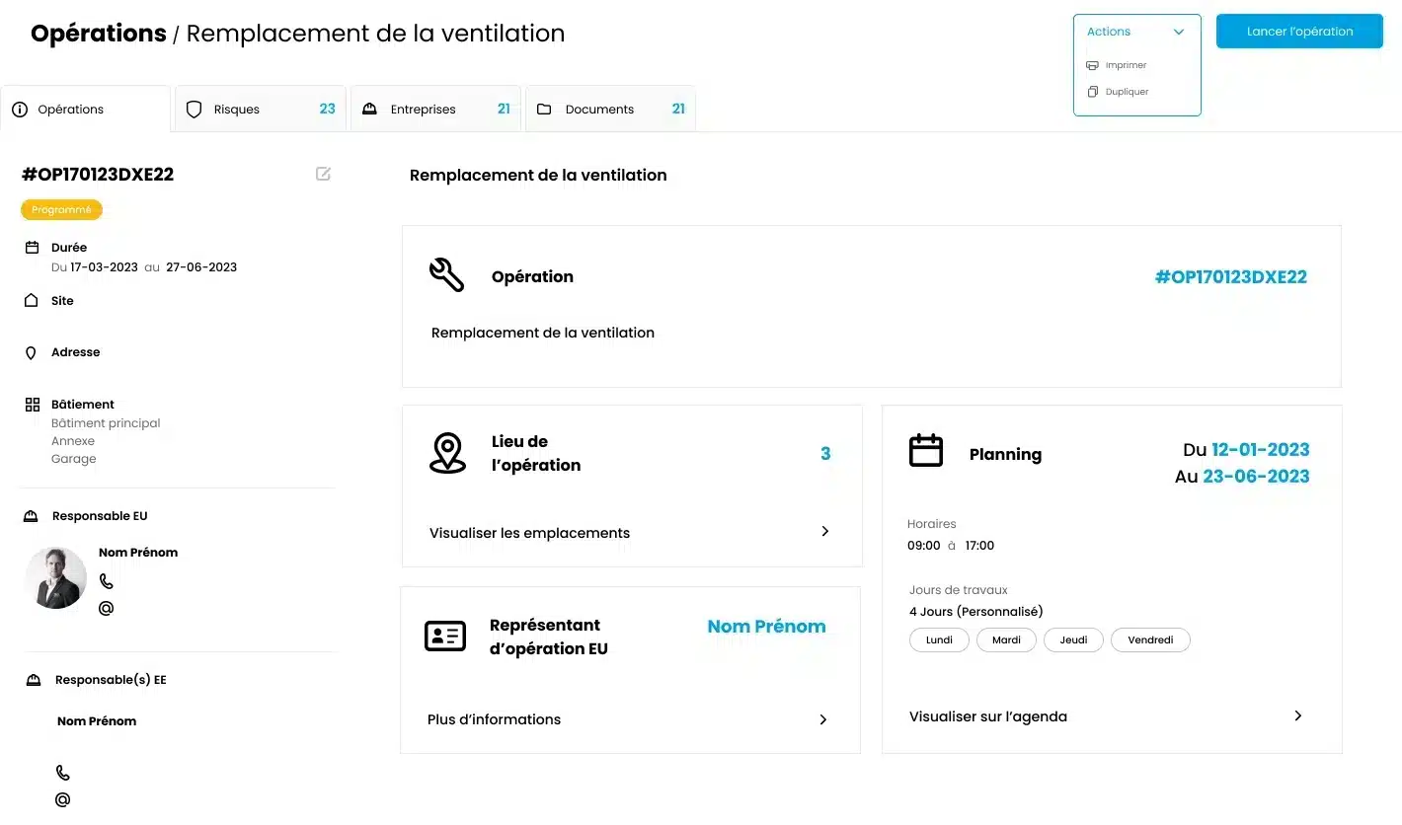Expand Visualiser les emplacements chevron
Image resolution: width=1402 pixels, height=825 pixels.
click(x=825, y=532)
